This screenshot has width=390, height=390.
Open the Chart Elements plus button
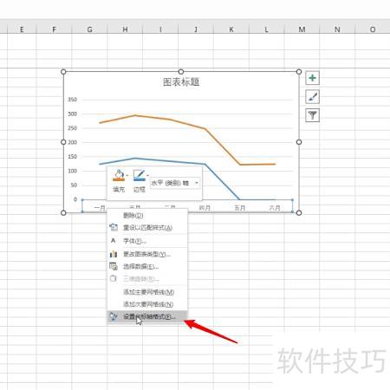click(x=312, y=78)
